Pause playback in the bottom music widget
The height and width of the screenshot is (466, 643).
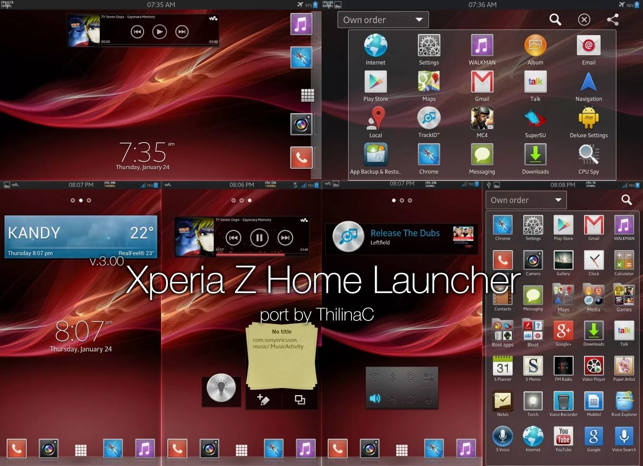coord(259,237)
